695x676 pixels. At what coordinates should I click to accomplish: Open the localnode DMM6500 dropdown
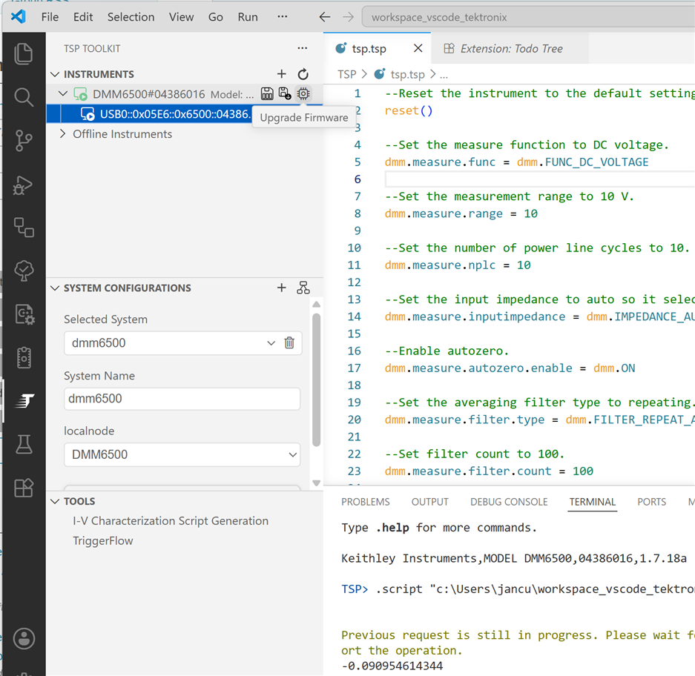[x=182, y=454]
